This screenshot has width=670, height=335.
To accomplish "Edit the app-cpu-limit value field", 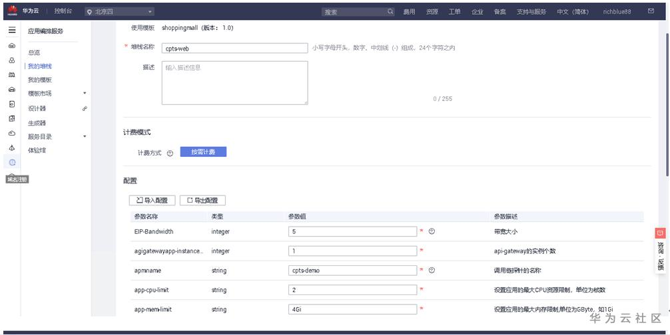I will click(x=352, y=290).
